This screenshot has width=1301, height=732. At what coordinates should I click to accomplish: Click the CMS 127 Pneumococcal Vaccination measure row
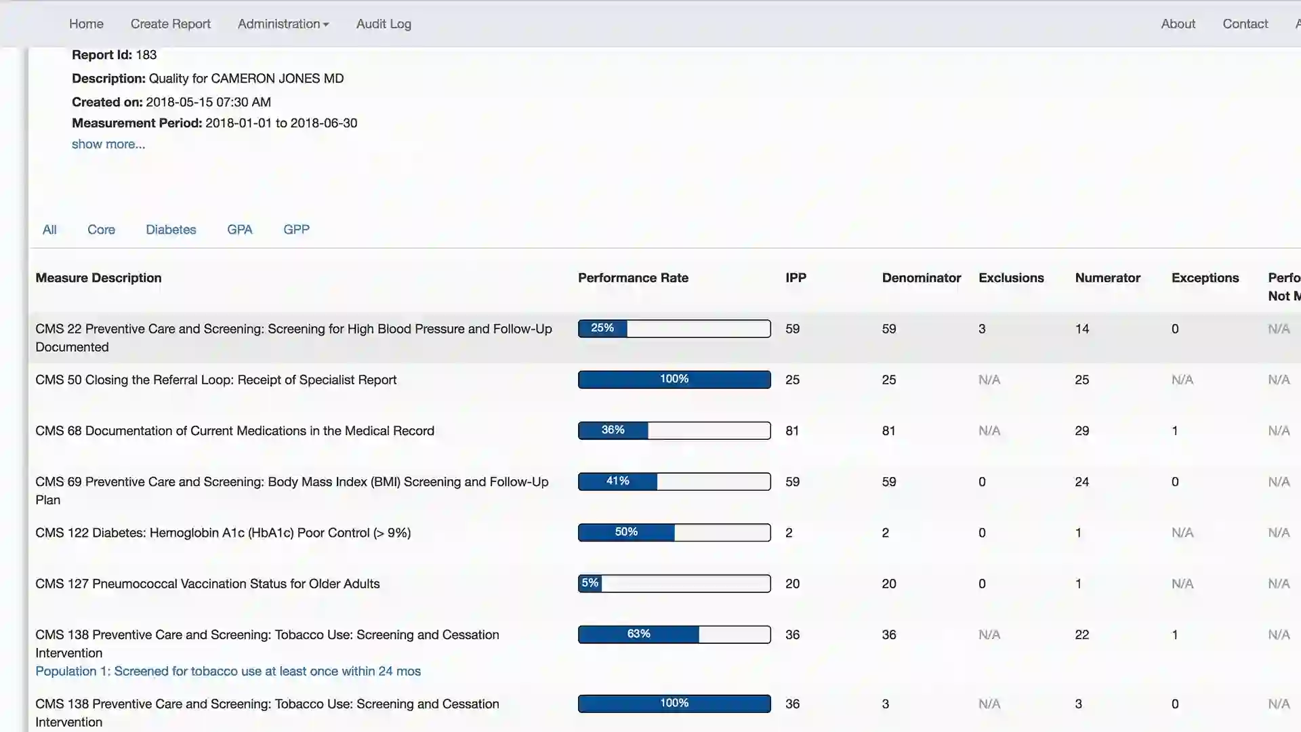207,584
